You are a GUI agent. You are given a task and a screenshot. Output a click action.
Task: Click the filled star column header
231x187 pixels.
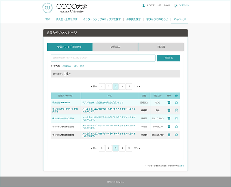tap(176, 96)
